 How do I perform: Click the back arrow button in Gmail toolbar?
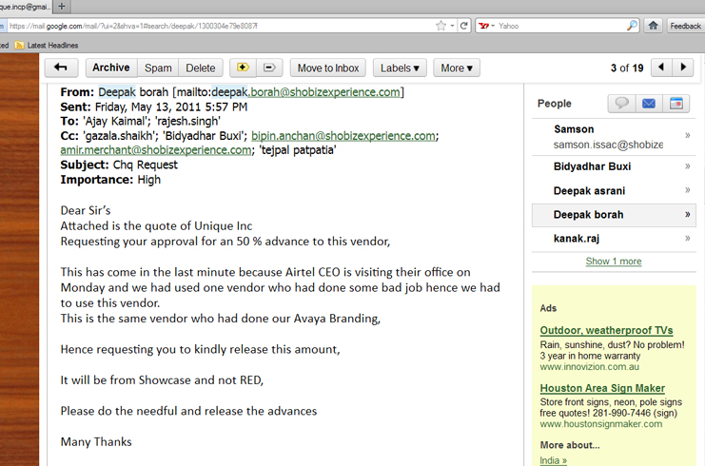pos(61,68)
